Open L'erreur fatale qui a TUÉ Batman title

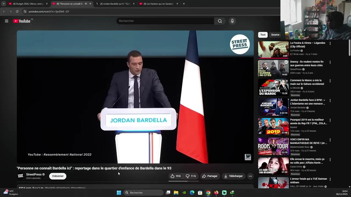308,181
